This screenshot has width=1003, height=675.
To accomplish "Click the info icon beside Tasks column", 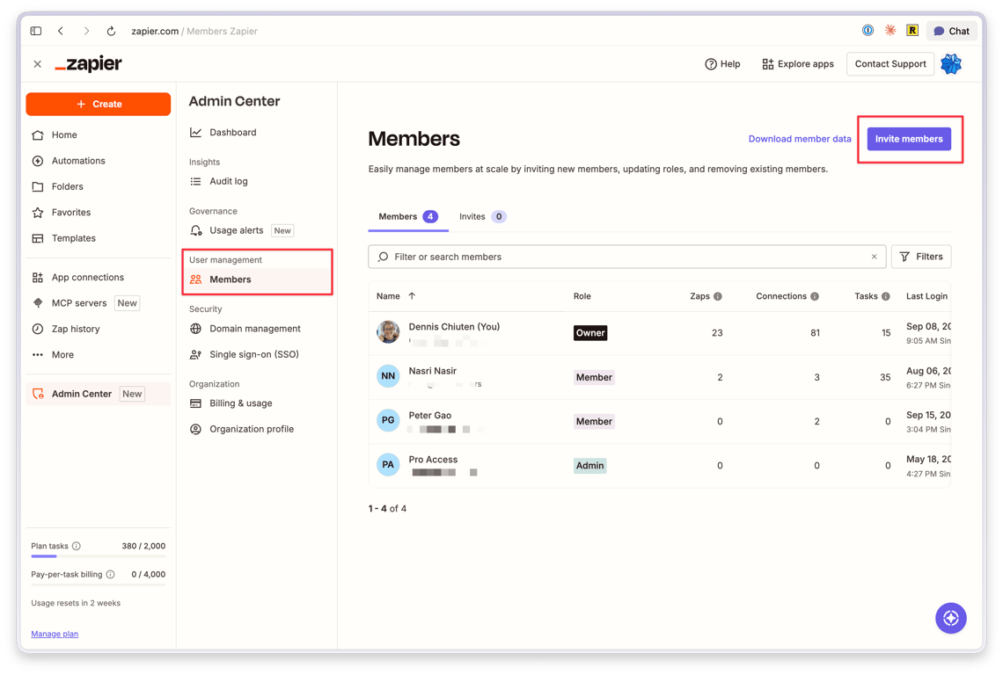I will [x=886, y=296].
